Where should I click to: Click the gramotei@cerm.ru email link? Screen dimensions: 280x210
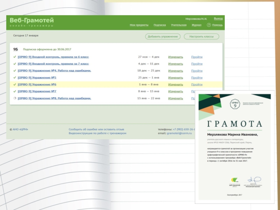(179, 133)
